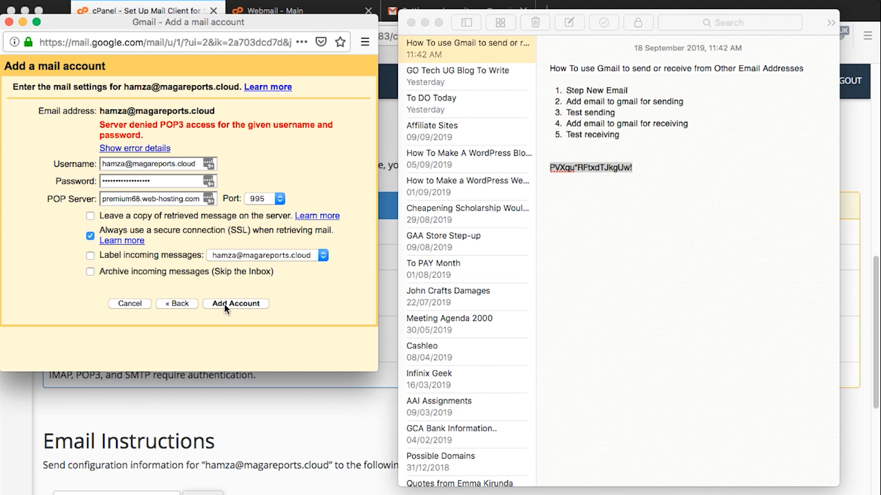
Task: Open Learn more about leaving a server copy
Action: (317, 216)
